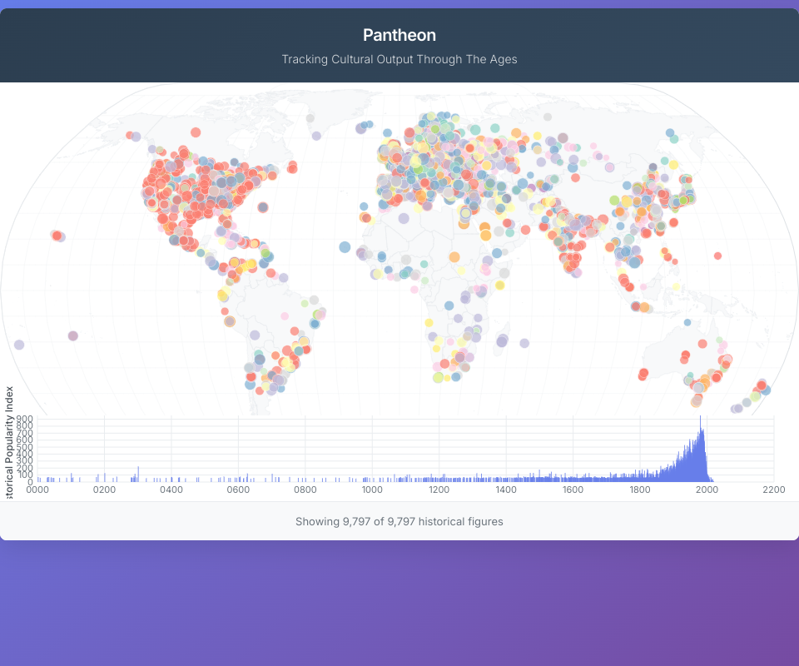Click the 2200 label at the timeline's end

point(774,490)
